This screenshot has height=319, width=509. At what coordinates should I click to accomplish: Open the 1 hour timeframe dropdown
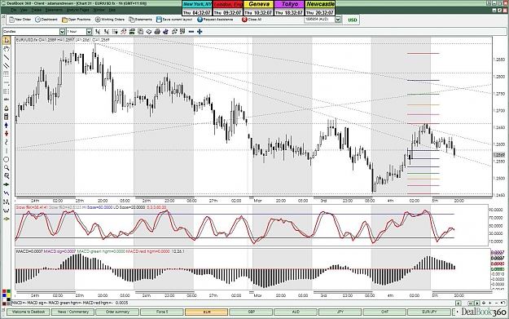point(89,32)
